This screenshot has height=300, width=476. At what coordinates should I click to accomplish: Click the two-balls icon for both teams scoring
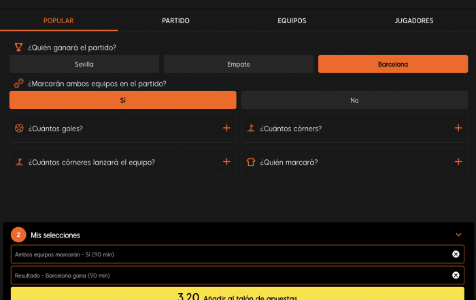tap(19, 83)
